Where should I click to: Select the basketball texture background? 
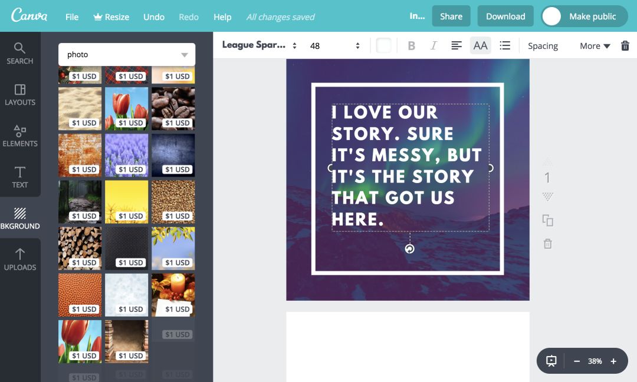80,295
